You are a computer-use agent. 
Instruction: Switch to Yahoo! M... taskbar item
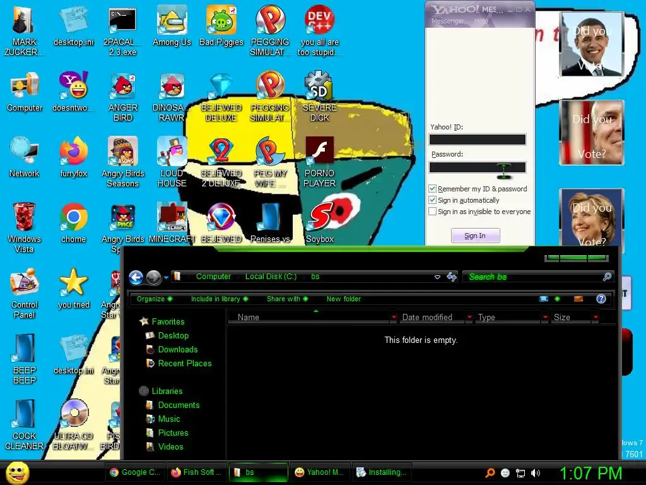[320, 472]
